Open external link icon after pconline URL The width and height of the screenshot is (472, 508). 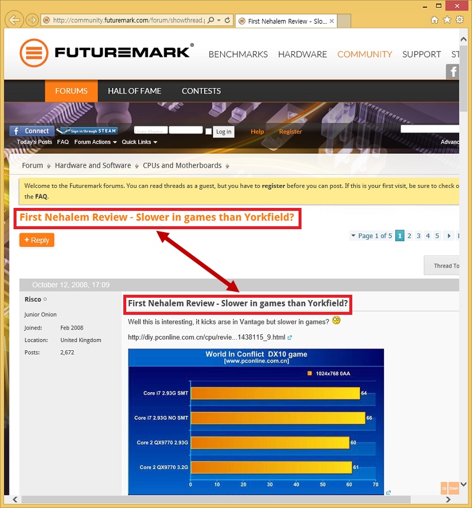pyautogui.click(x=290, y=338)
